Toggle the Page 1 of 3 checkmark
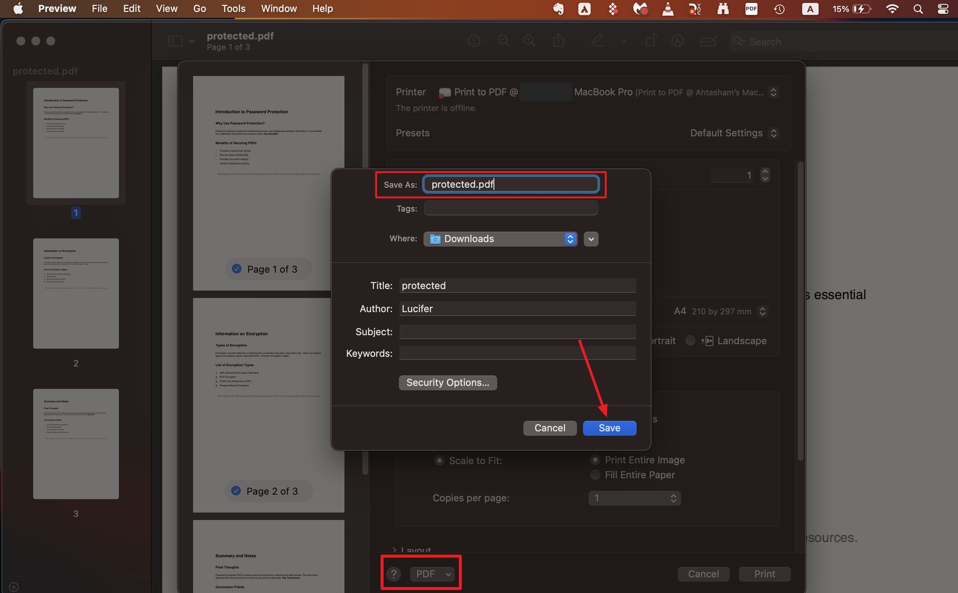 (237, 269)
